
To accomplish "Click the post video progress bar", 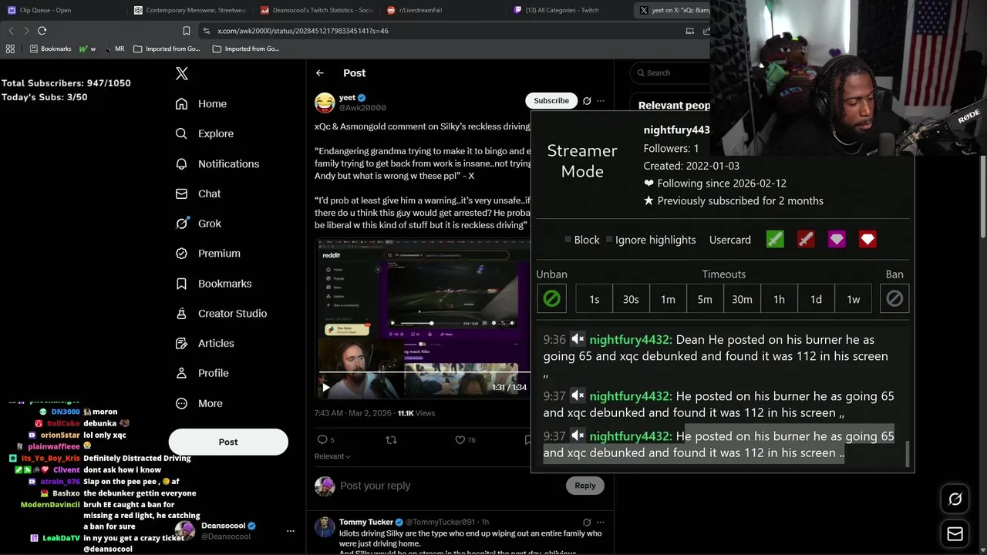I will (x=424, y=372).
